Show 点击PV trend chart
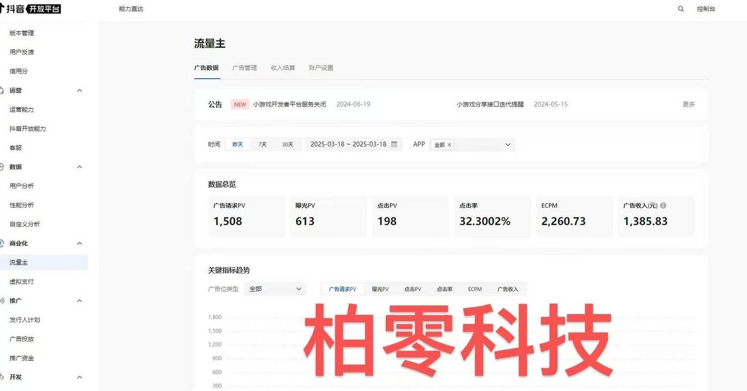The image size is (747, 391). coord(413,289)
